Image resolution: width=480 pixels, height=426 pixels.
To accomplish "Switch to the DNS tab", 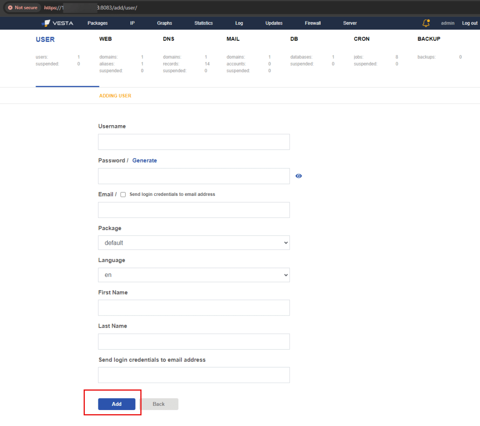I will tap(168, 39).
